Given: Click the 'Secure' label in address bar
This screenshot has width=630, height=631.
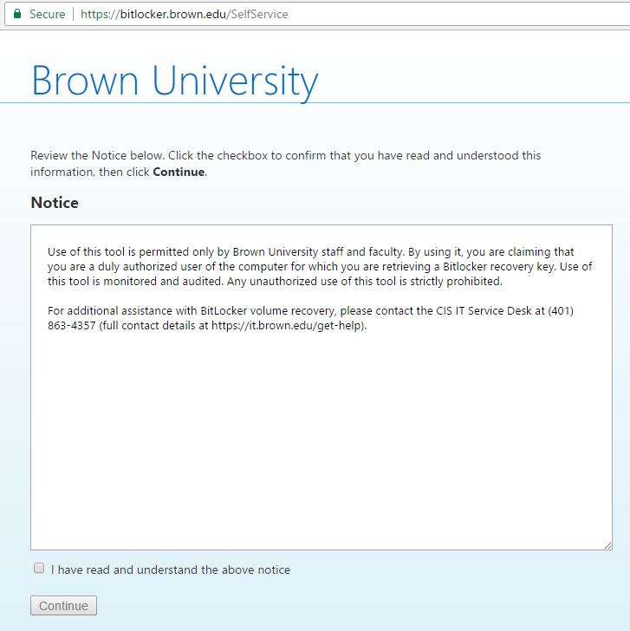Looking at the screenshot, I should click(x=47, y=14).
